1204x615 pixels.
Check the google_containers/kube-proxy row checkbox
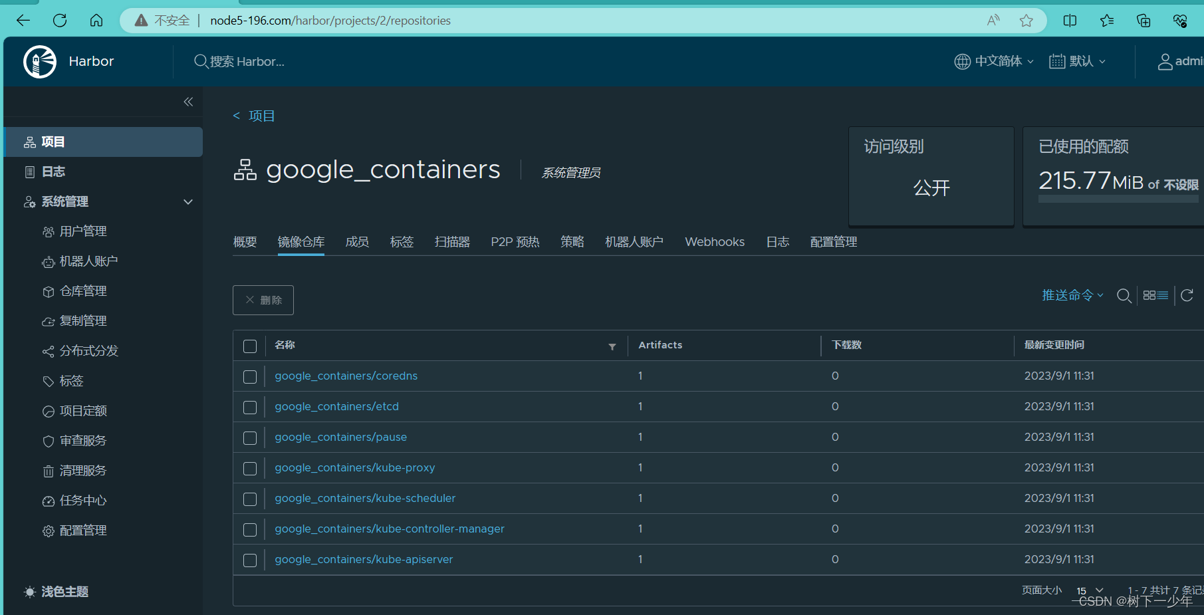[250, 469]
